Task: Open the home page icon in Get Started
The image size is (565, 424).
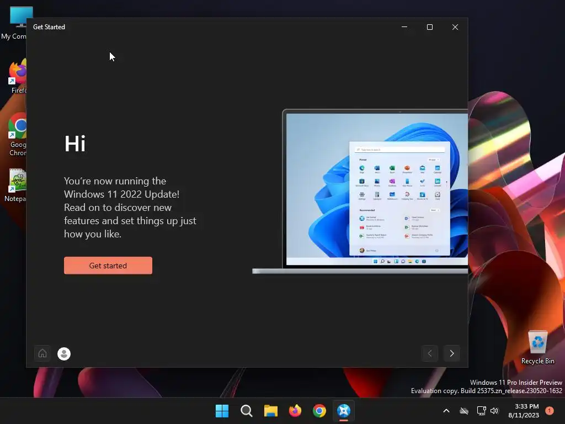Action: tap(42, 353)
